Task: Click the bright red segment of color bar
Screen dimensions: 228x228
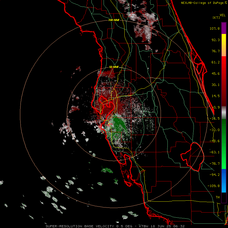Action: click(224, 65)
